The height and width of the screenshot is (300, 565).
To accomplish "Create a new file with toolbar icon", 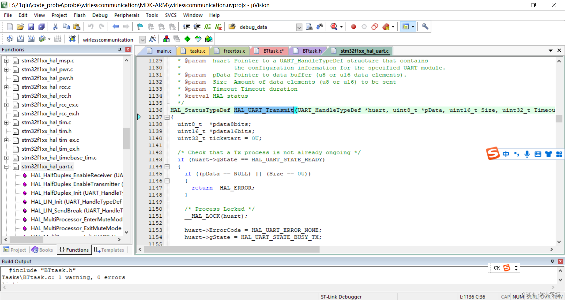I will (x=10, y=27).
